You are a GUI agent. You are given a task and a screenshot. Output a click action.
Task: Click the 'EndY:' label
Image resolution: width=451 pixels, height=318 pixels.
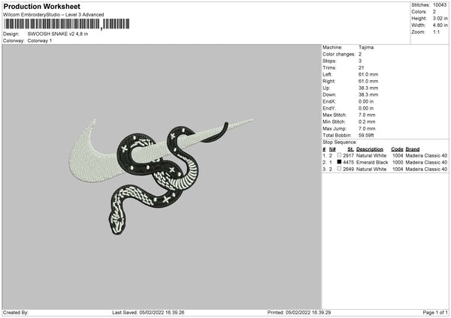[329, 108]
